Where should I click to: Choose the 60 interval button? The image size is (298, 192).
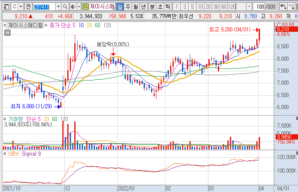click(224, 7)
